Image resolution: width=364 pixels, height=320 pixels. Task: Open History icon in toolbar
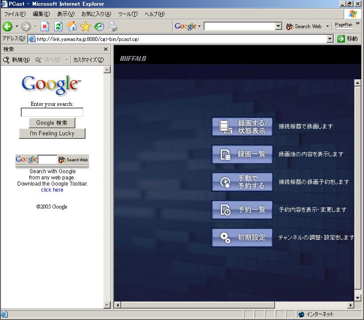99,26
